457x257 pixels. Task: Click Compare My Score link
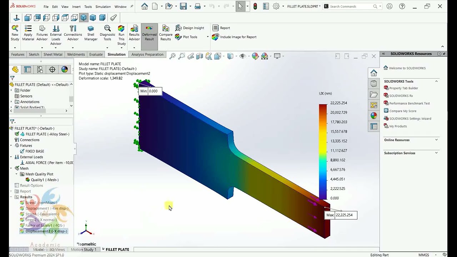coord(403,111)
